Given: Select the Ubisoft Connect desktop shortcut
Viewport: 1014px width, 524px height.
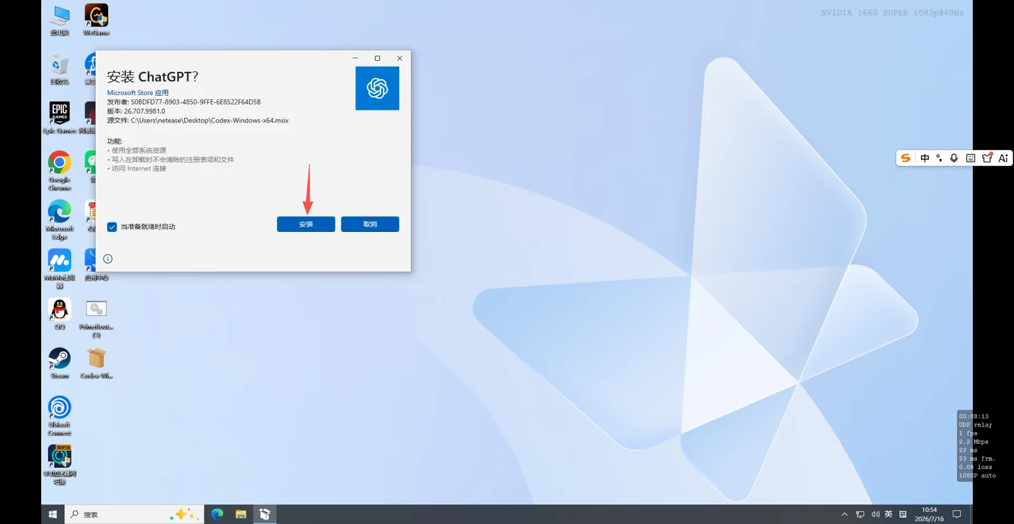Looking at the screenshot, I should 60,416.
